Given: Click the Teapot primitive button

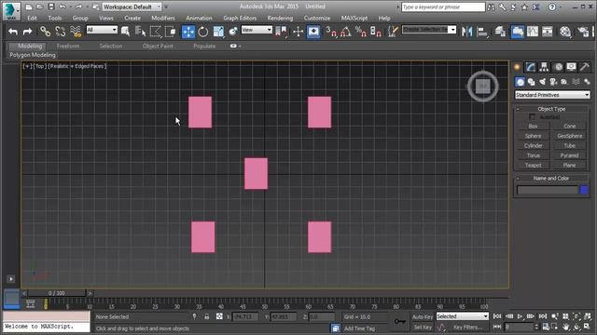Looking at the screenshot, I should click(533, 166).
